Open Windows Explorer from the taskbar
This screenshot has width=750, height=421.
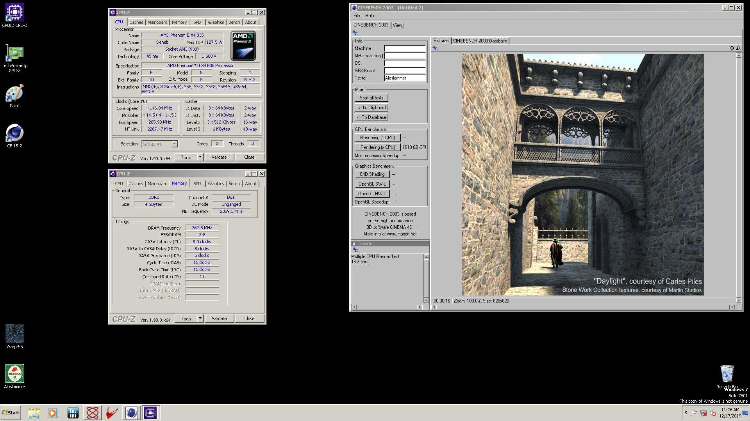click(x=34, y=413)
